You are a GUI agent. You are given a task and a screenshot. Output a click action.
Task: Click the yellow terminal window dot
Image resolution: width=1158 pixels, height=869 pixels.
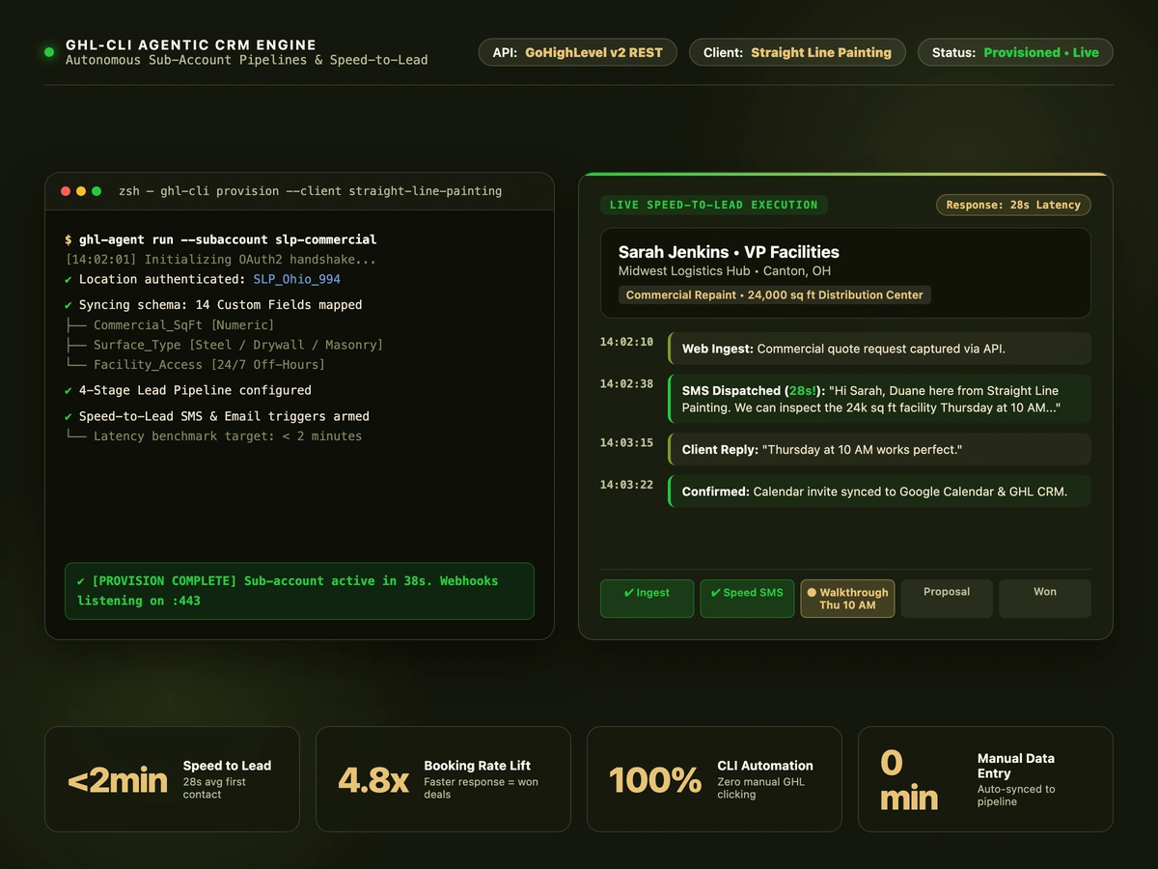(x=81, y=191)
